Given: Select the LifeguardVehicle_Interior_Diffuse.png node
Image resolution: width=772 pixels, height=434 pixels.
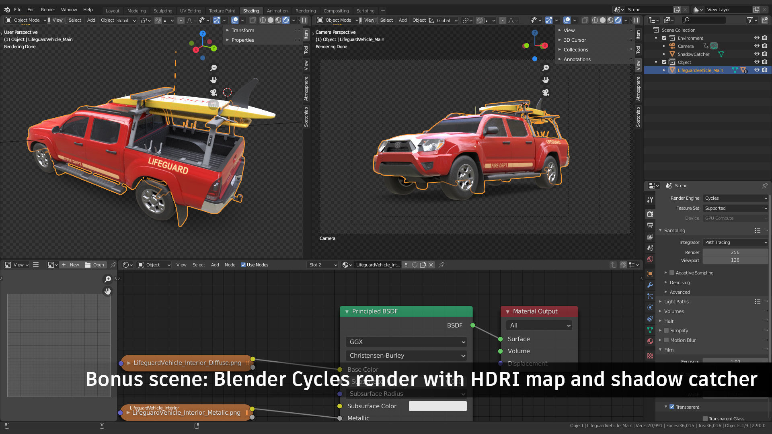Looking at the screenshot, I should point(187,363).
